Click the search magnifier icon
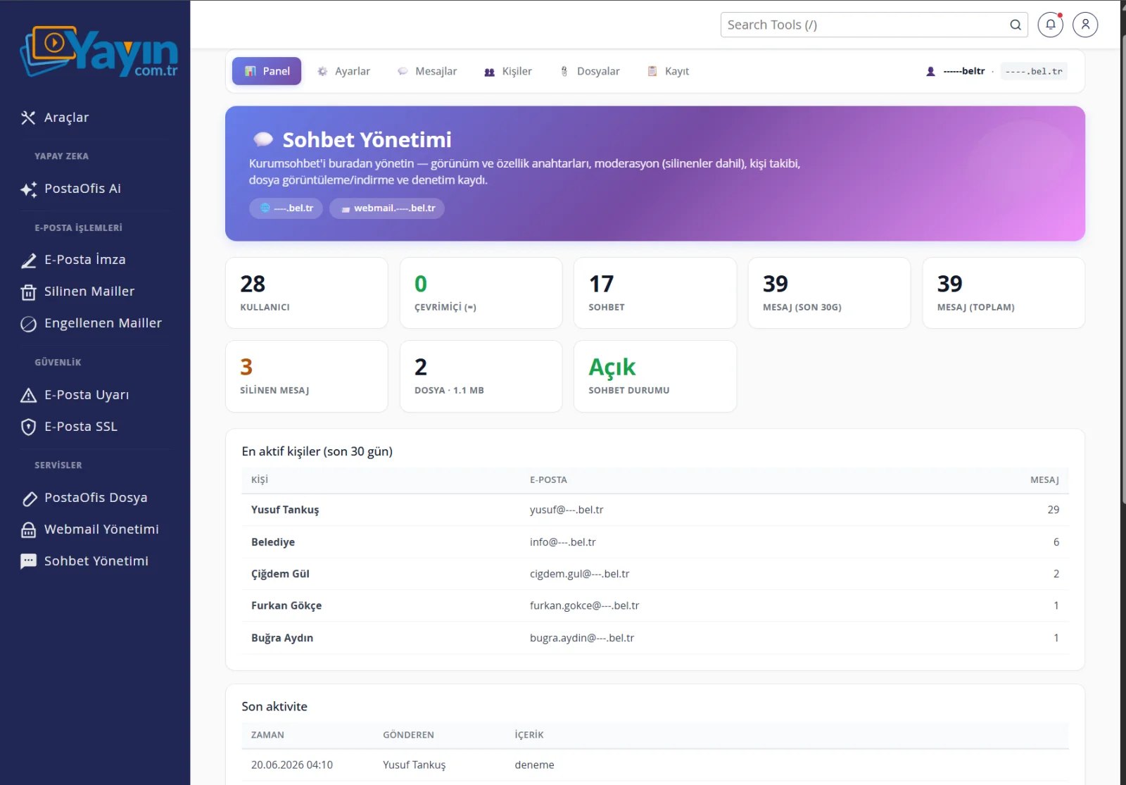Image resolution: width=1126 pixels, height=785 pixels. coord(1016,25)
